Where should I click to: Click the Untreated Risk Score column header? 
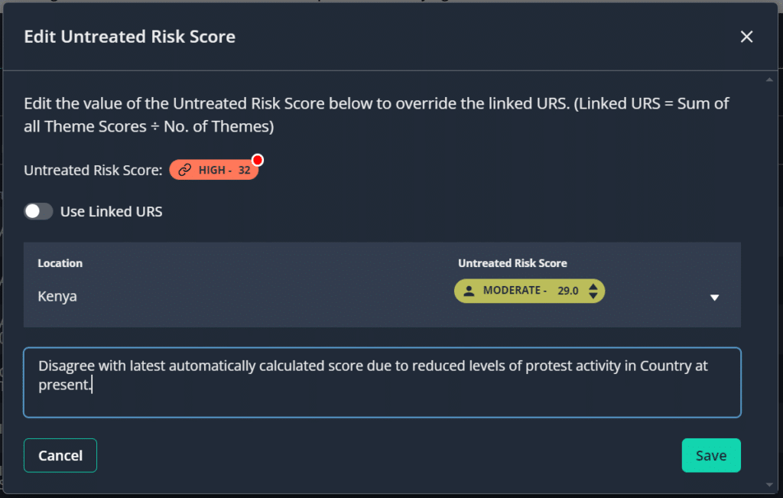pos(512,263)
